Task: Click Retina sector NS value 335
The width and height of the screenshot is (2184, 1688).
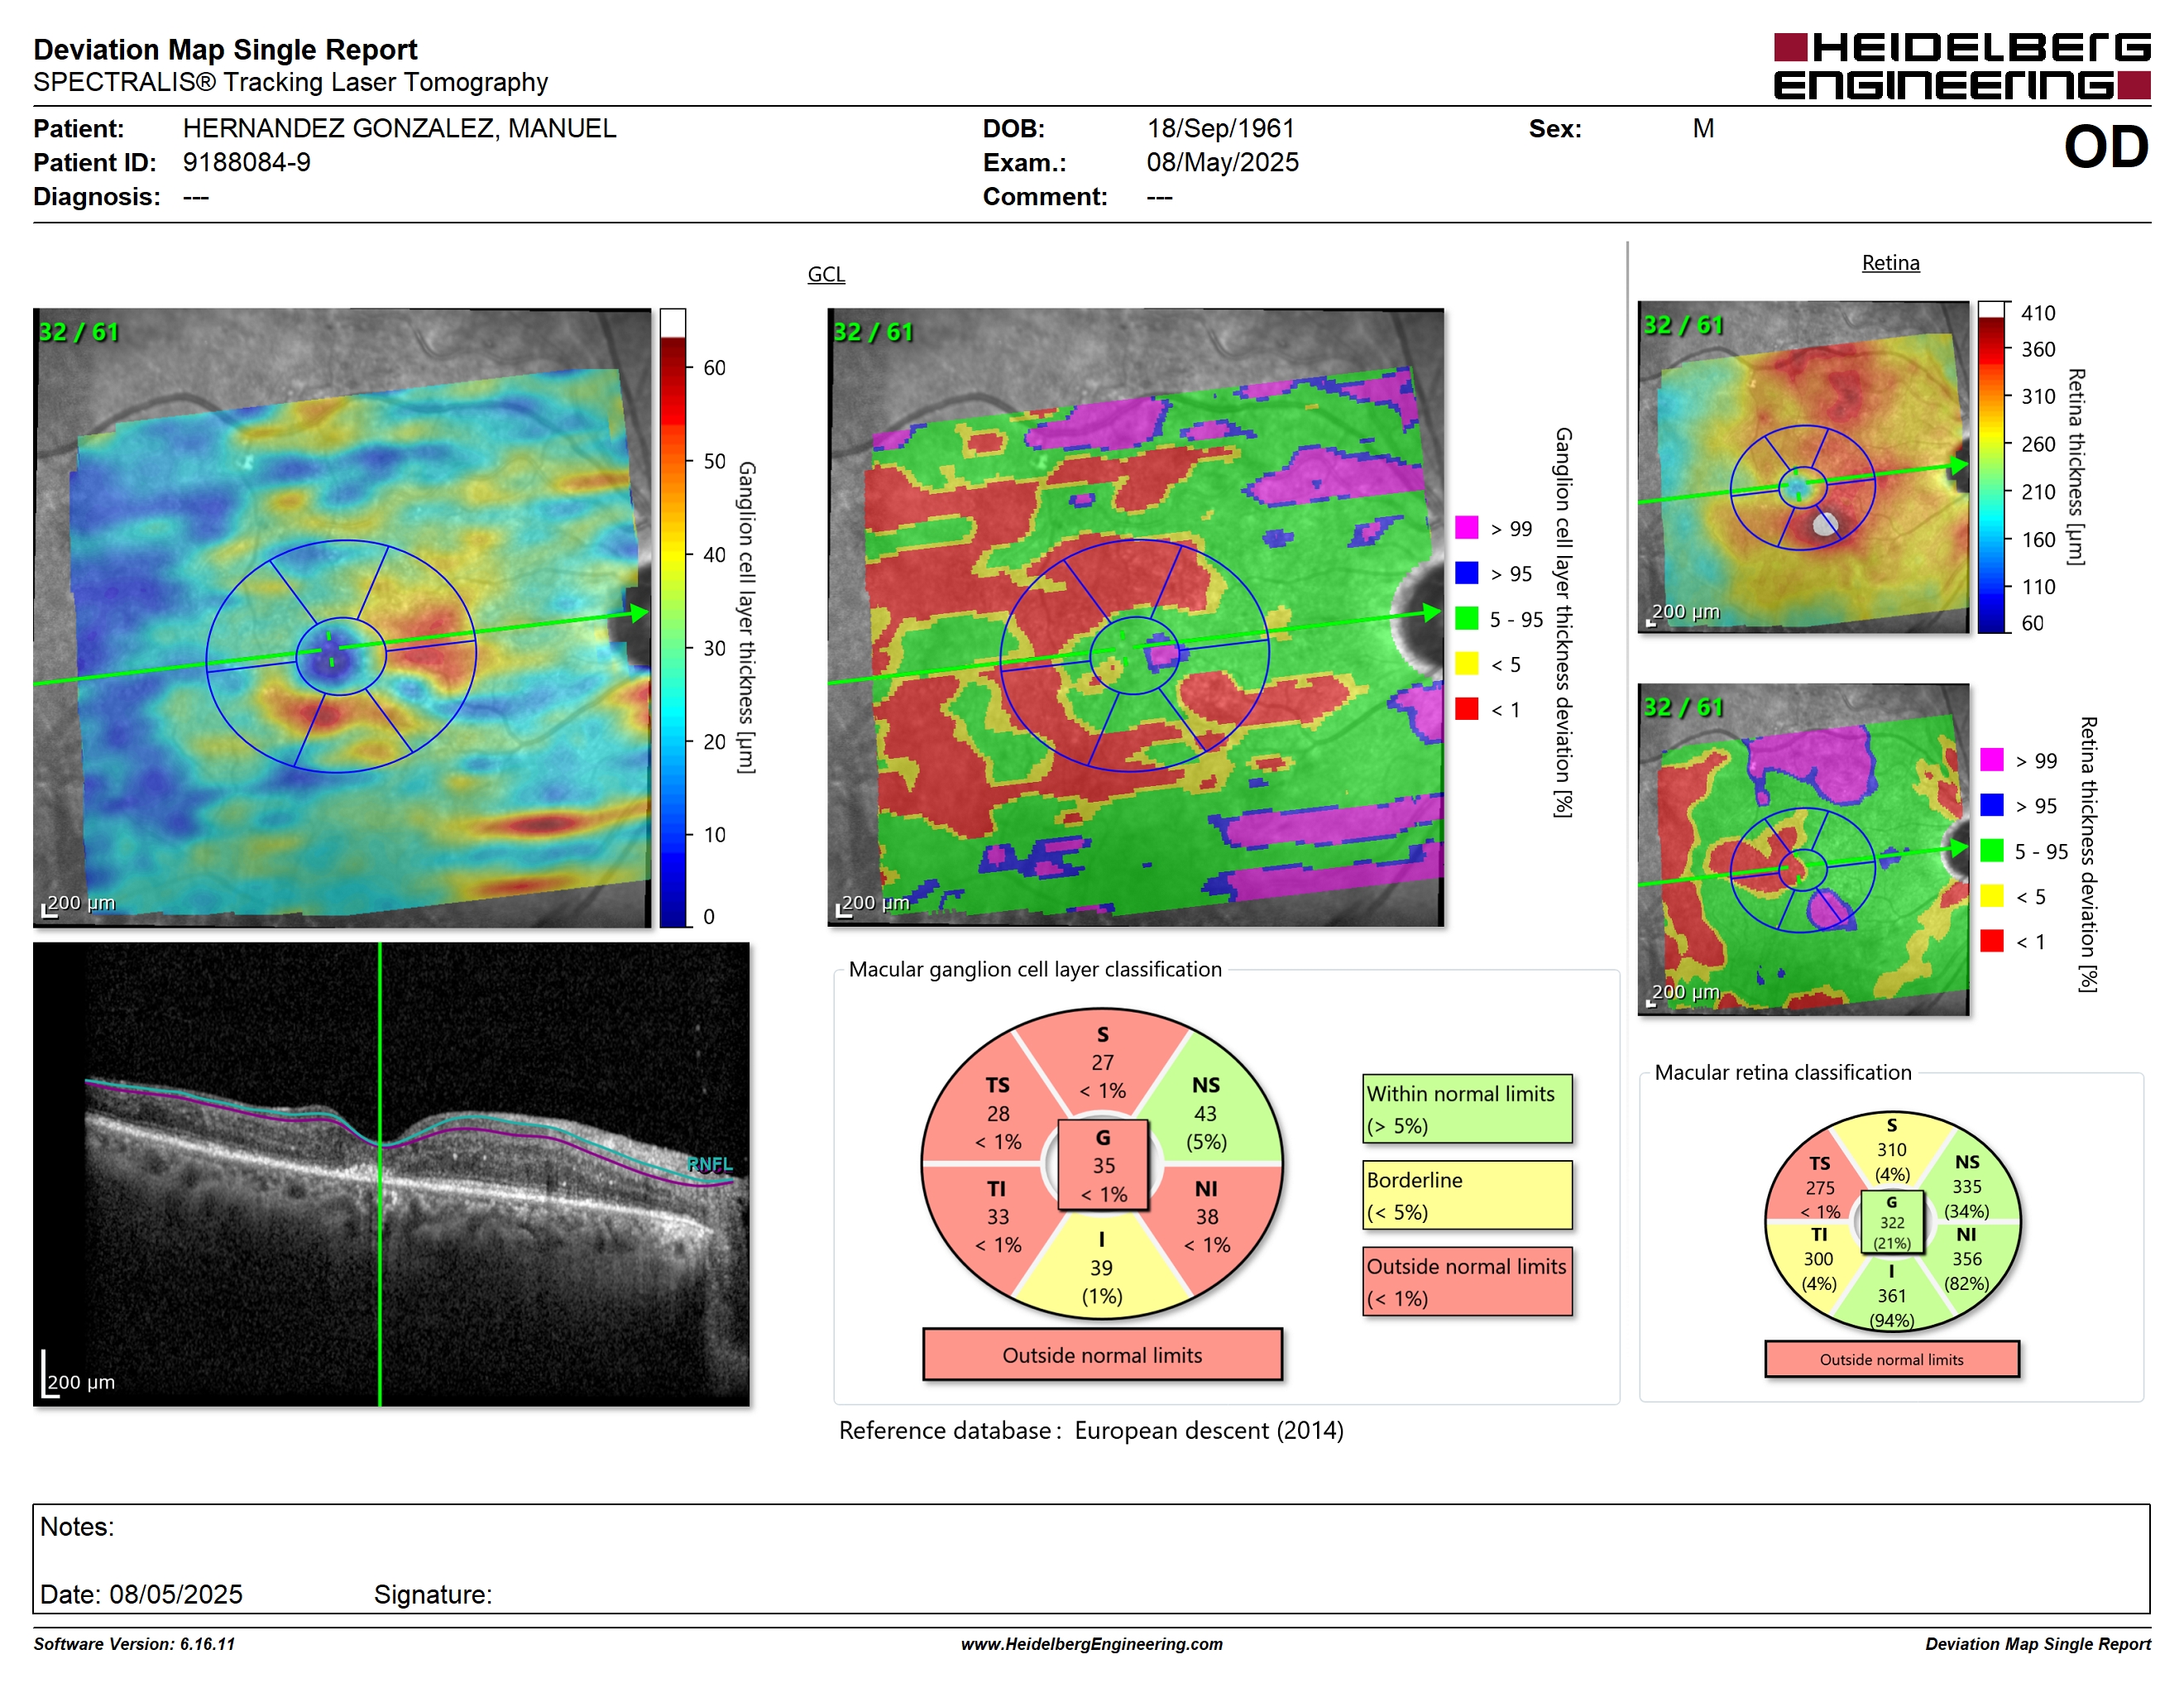Action: tap(1966, 1187)
